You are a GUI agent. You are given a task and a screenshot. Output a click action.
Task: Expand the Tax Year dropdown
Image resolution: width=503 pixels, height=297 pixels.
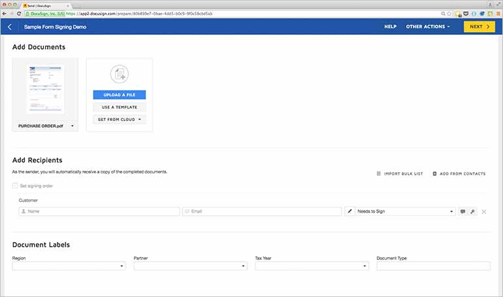(311, 266)
